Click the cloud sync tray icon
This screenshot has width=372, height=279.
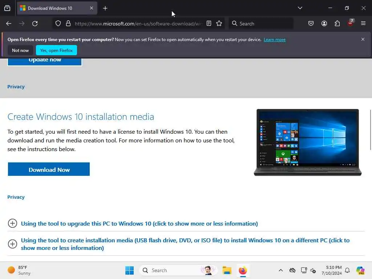[x=292, y=270]
